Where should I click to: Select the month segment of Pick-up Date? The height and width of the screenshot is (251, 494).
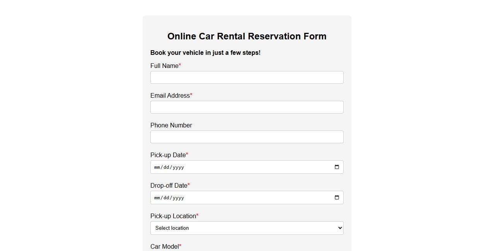tap(157, 167)
